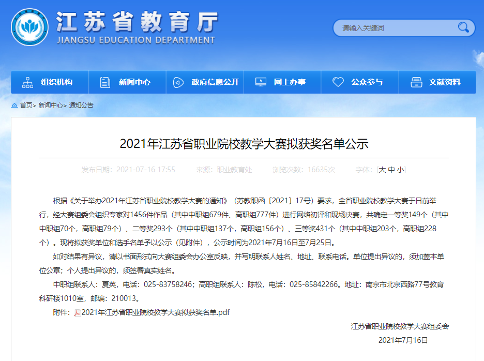Open the 新闻中心 menu
Image resolution: width=484 pixels, height=361 pixels.
(128, 82)
